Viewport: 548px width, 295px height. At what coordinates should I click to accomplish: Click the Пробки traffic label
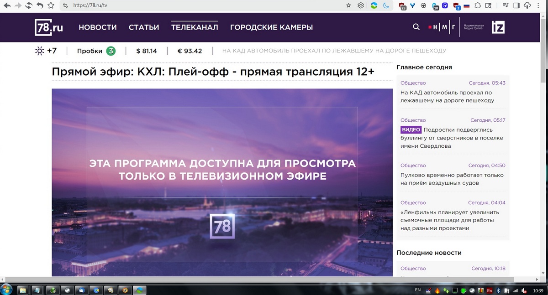90,51
